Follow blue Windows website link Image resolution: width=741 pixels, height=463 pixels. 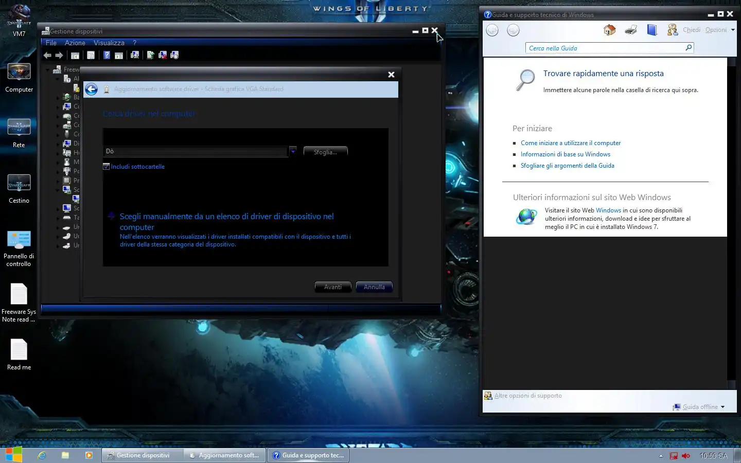tap(608, 210)
